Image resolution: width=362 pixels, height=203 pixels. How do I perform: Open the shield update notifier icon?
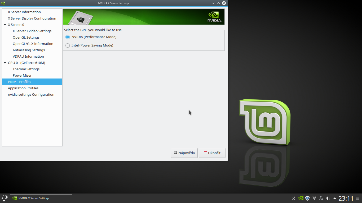[307, 198]
